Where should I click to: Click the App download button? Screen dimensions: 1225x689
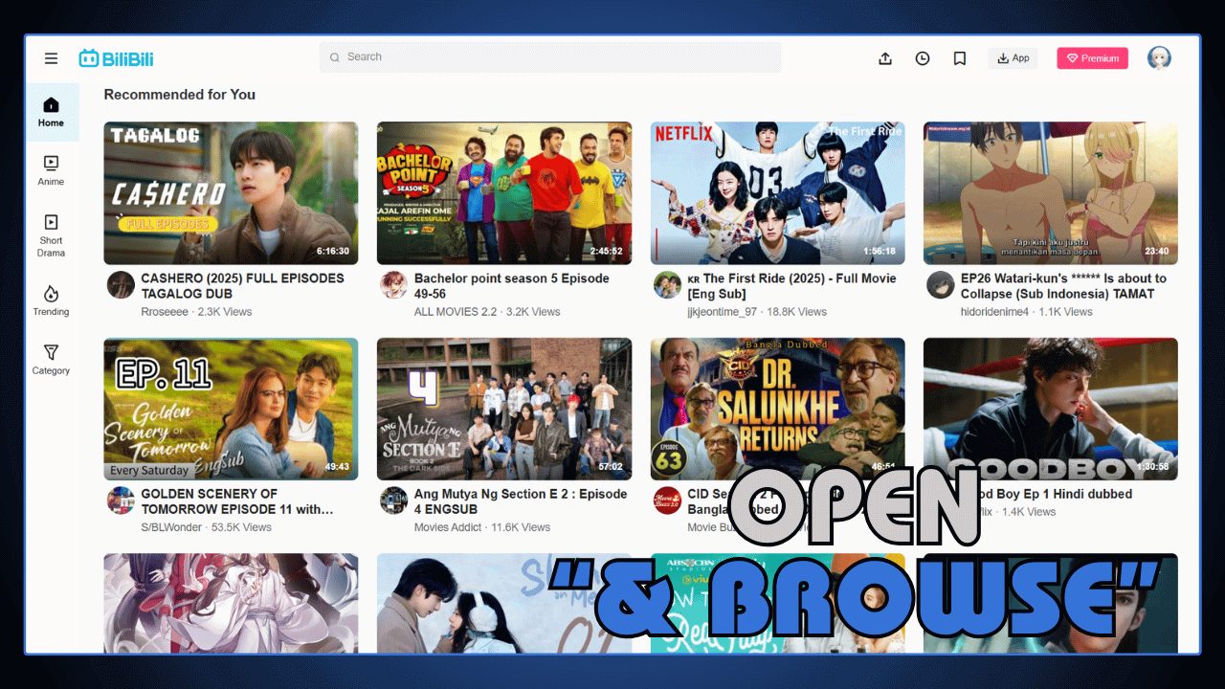(1013, 57)
